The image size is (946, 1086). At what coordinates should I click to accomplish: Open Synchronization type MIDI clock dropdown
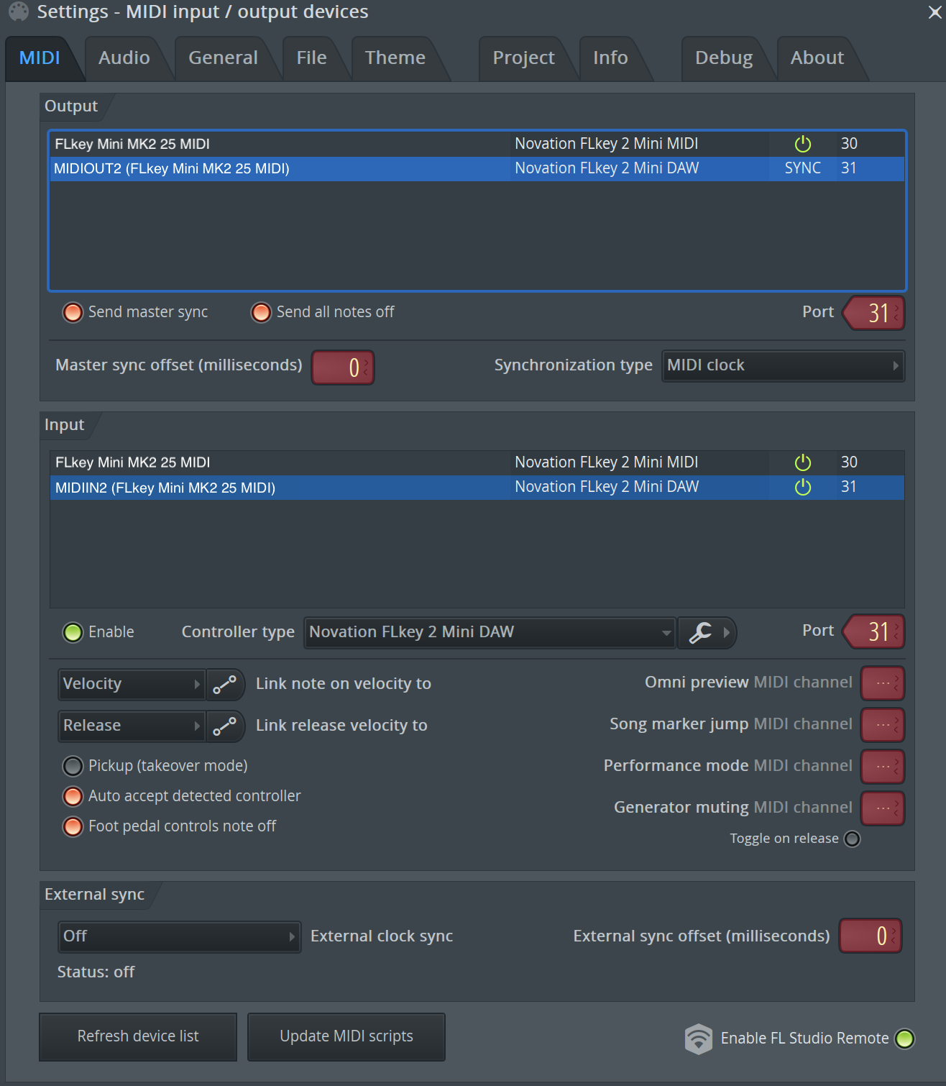pyautogui.click(x=783, y=365)
